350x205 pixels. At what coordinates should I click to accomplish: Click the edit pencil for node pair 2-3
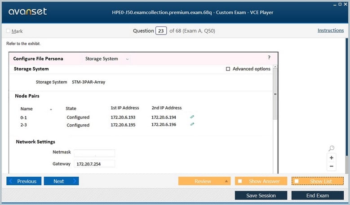point(192,124)
